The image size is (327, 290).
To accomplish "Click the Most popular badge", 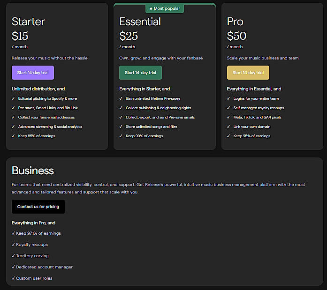I will (165, 8).
